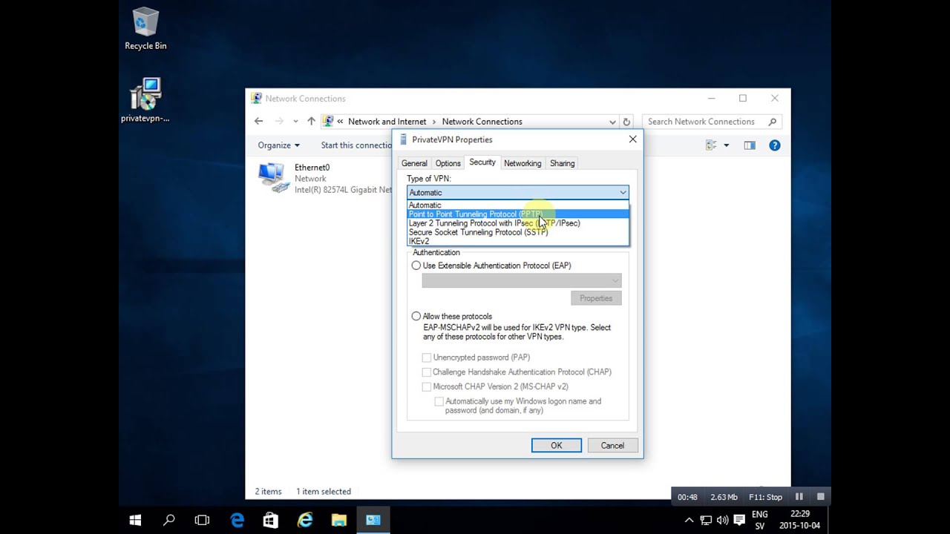The image size is (950, 534).
Task: Open File Explorer from the taskbar
Action: click(x=338, y=520)
